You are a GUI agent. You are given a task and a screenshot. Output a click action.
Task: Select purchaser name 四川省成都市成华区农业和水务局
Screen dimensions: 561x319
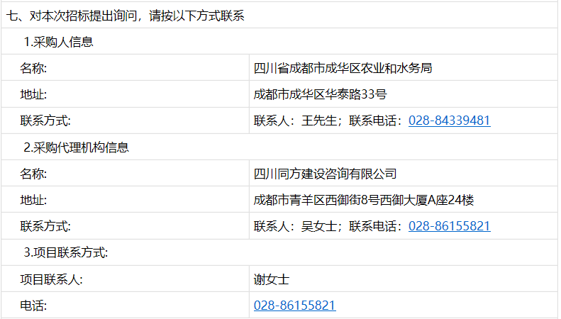click(343, 68)
